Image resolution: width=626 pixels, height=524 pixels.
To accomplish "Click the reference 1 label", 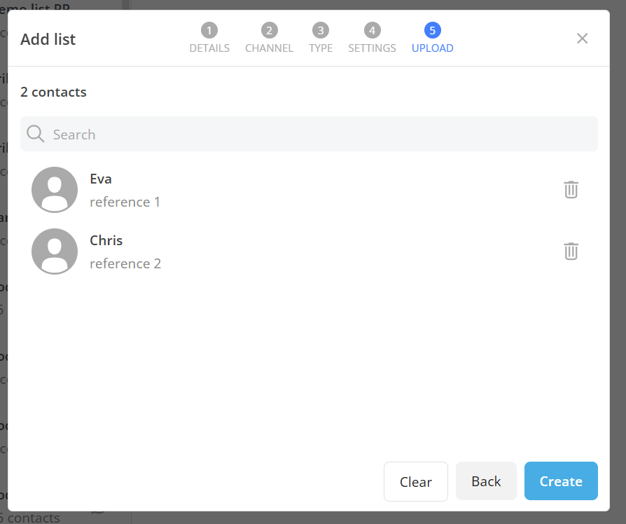I will tap(125, 202).
